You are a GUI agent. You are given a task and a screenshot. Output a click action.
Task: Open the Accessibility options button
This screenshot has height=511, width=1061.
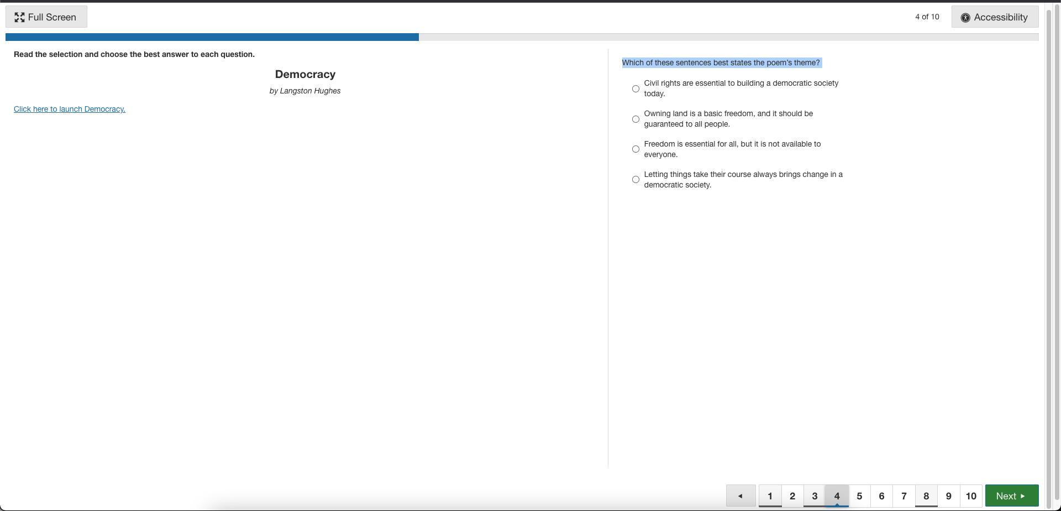[995, 17]
